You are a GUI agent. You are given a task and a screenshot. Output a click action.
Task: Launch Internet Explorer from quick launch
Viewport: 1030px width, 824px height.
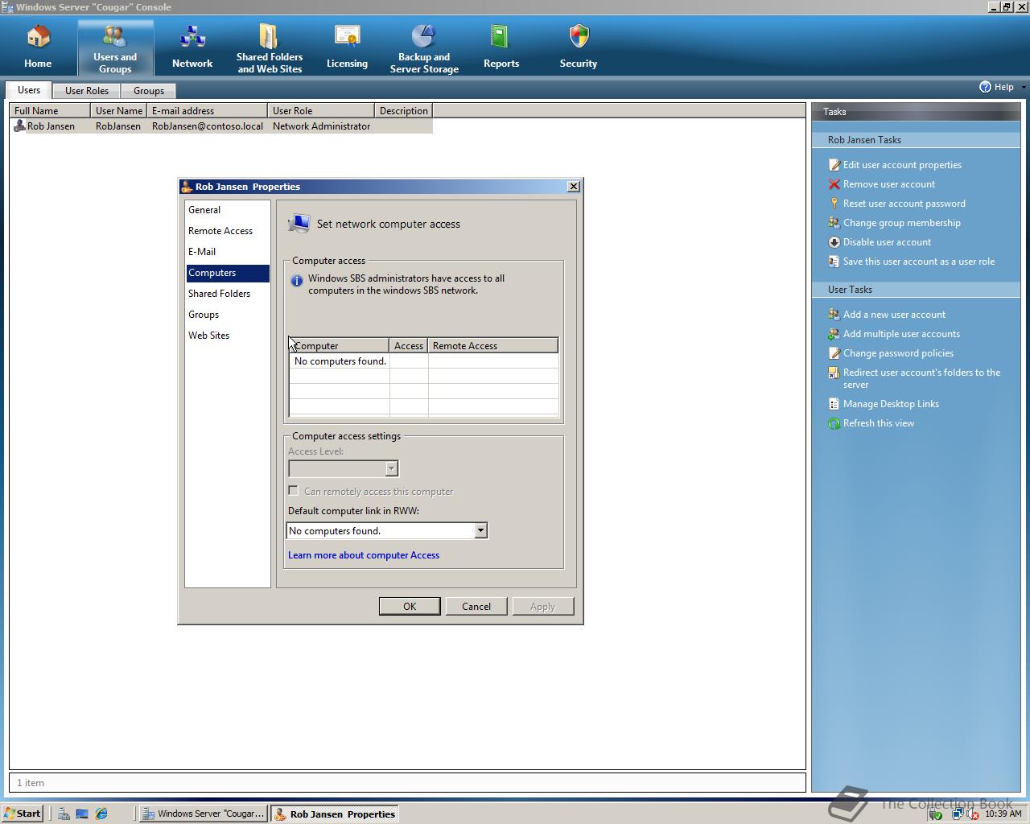[101, 814]
